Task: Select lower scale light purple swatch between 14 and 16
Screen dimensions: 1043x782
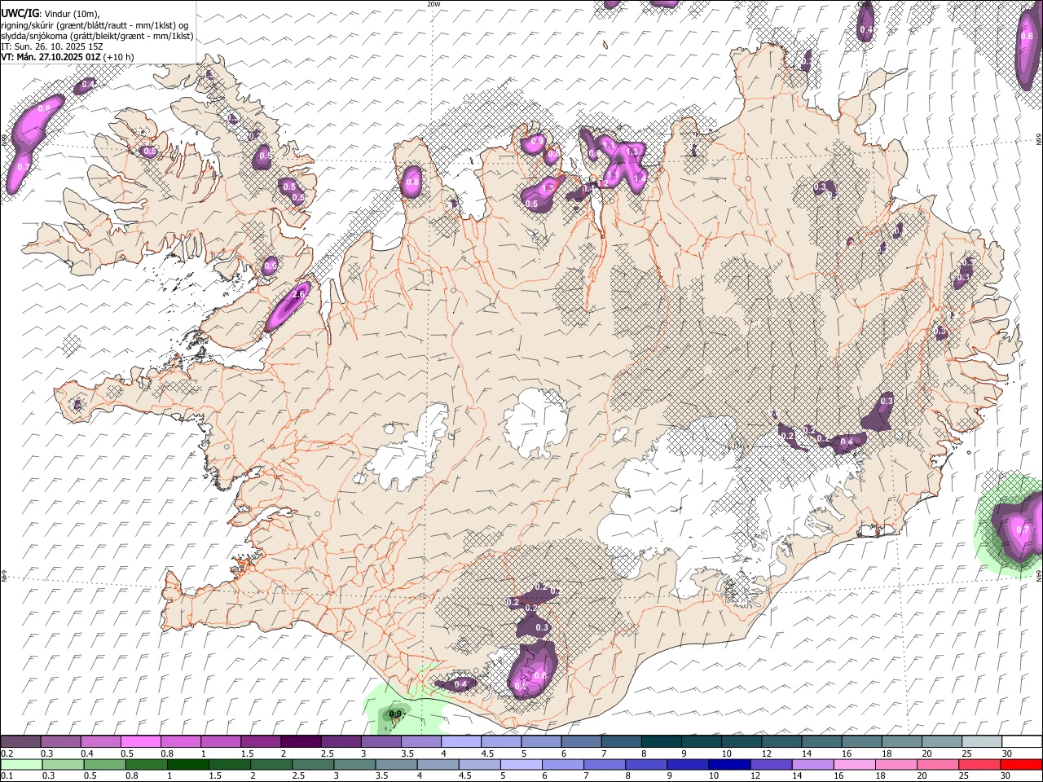Action: click(x=812, y=765)
